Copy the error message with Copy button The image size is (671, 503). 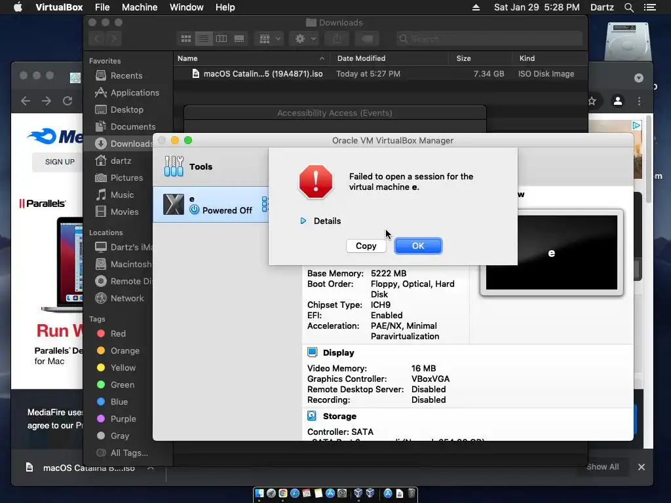click(x=366, y=246)
